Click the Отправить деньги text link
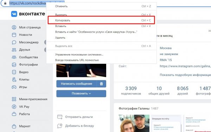This screenshot has height=132, width=211. [79, 117]
